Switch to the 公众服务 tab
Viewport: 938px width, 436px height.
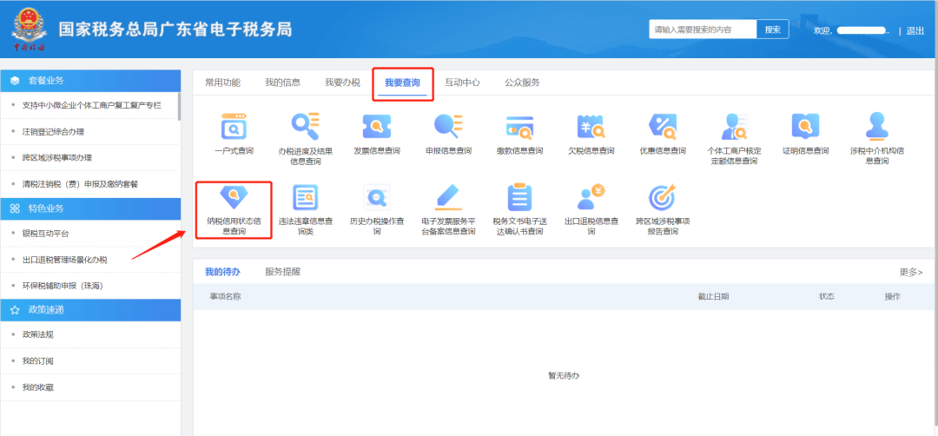522,83
